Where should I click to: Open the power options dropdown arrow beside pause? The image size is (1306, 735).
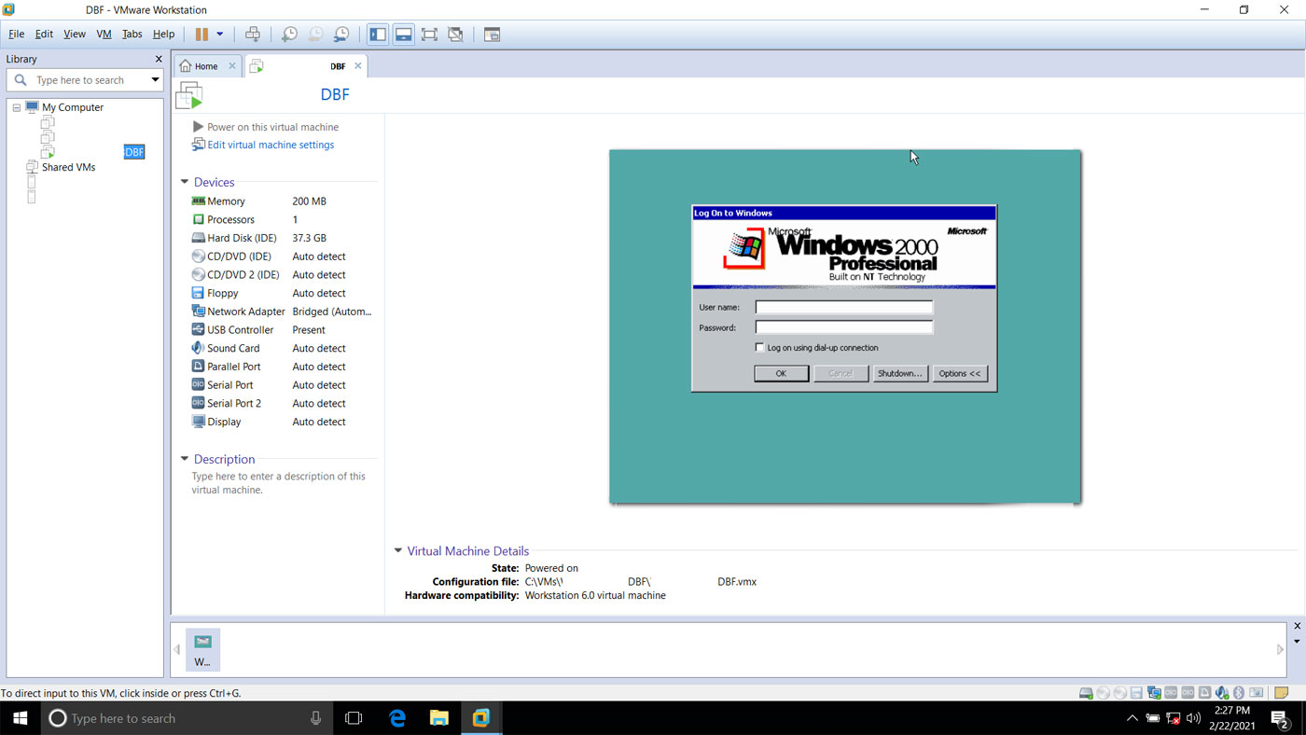[220, 35]
